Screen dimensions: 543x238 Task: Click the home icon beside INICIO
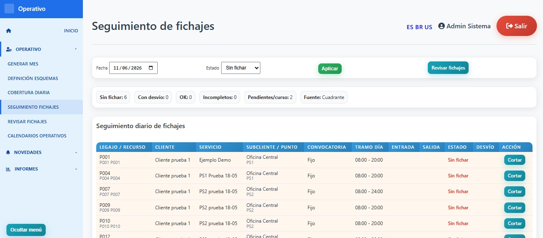[9, 31]
